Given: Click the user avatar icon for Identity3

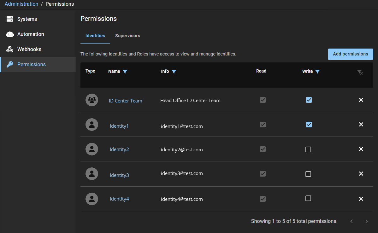Looking at the screenshot, I should pos(92,174).
